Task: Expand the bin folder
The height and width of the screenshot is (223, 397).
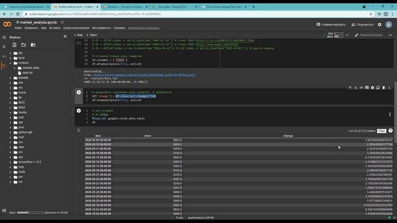Action: (11, 53)
